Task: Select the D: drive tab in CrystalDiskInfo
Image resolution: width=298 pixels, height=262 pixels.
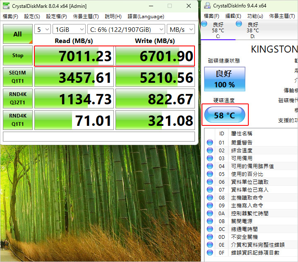Action: coord(253,30)
